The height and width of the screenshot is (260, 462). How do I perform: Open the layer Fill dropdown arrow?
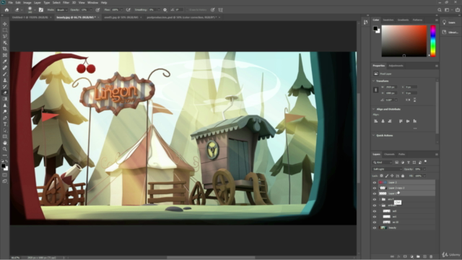(x=424, y=176)
